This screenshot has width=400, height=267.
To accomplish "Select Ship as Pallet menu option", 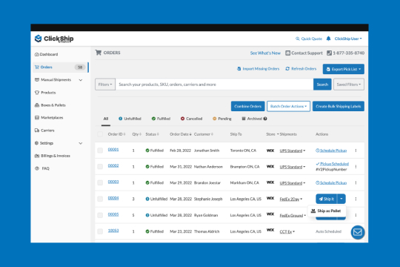I will point(327,211).
